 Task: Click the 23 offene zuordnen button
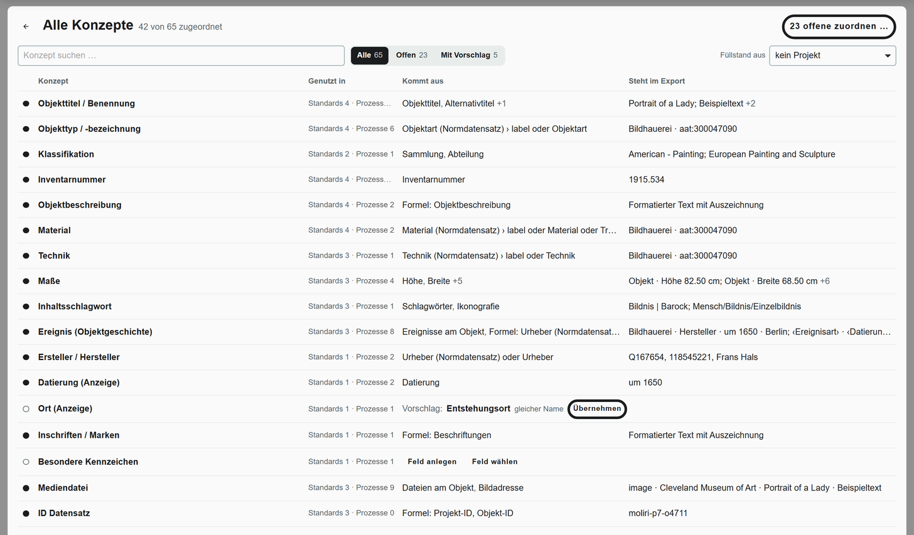(x=839, y=26)
